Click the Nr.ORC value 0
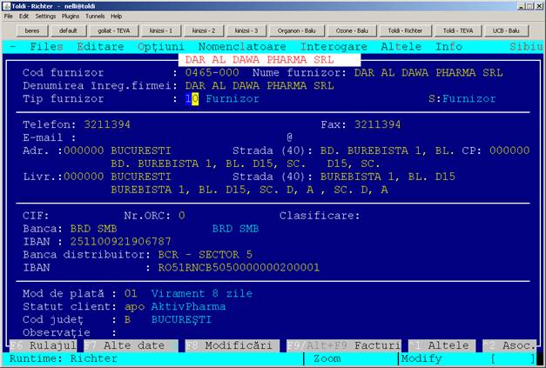Screen dimensions: 546x368 tap(182, 216)
